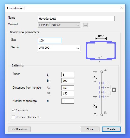Select the batten thickness t field
130x138 pixels.
coord(68,75)
